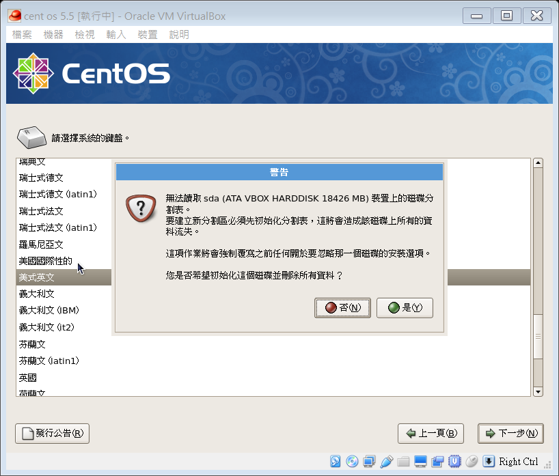Open 發行公告(R) release notes

click(x=52, y=433)
